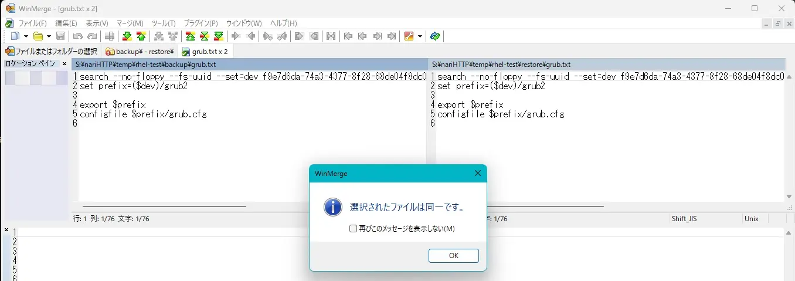Switch to backup¥ - restore¥ tab
This screenshot has height=281, width=795.
140,51
